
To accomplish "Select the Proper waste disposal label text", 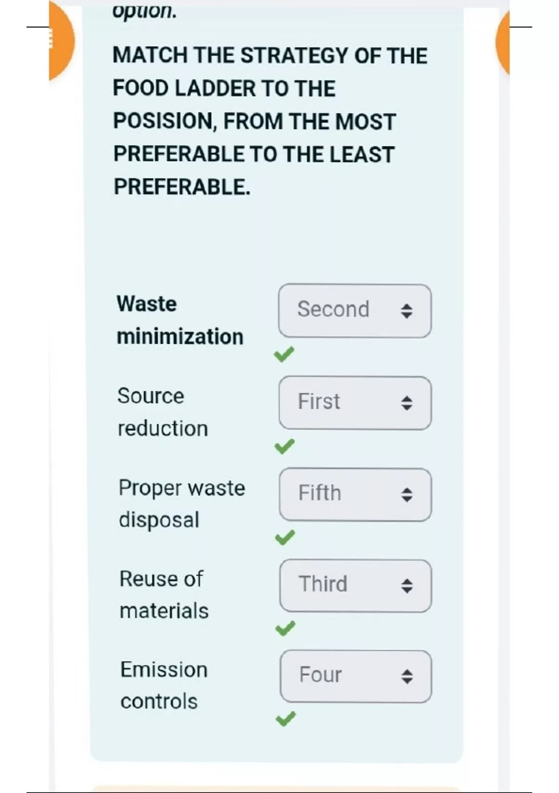I will click(x=181, y=504).
